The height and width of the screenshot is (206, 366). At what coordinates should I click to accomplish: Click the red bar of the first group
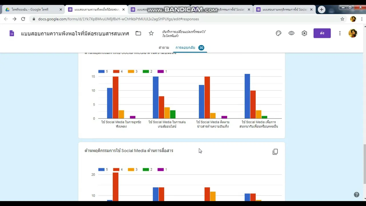click(x=116, y=98)
